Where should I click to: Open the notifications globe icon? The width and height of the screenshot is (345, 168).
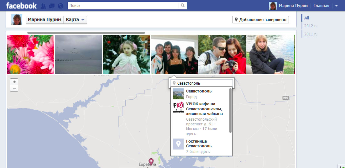[x=60, y=6]
